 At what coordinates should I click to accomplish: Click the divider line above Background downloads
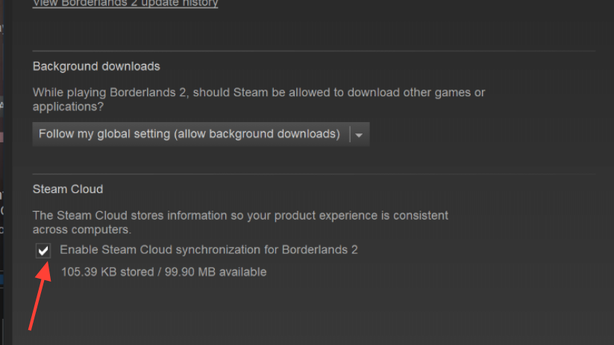click(313, 51)
